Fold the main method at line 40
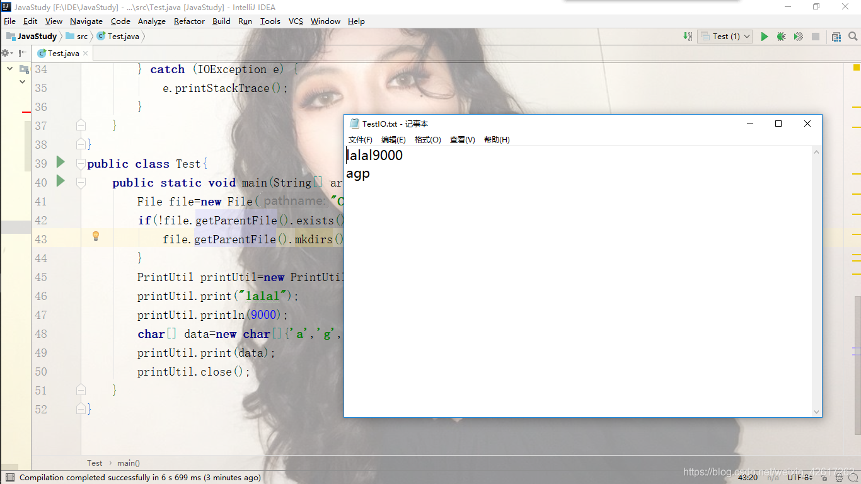 (81, 182)
